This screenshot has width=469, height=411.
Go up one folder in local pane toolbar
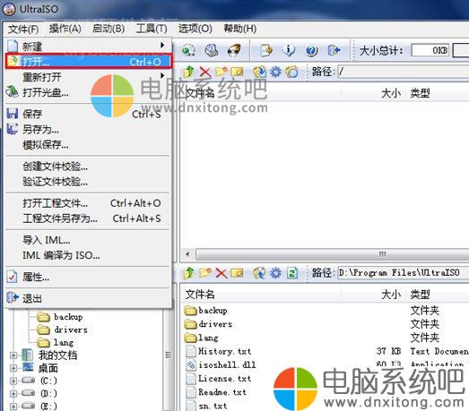click(188, 273)
